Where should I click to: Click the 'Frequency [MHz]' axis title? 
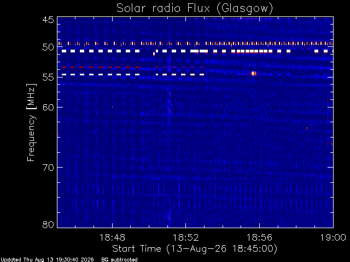[x=31, y=122]
